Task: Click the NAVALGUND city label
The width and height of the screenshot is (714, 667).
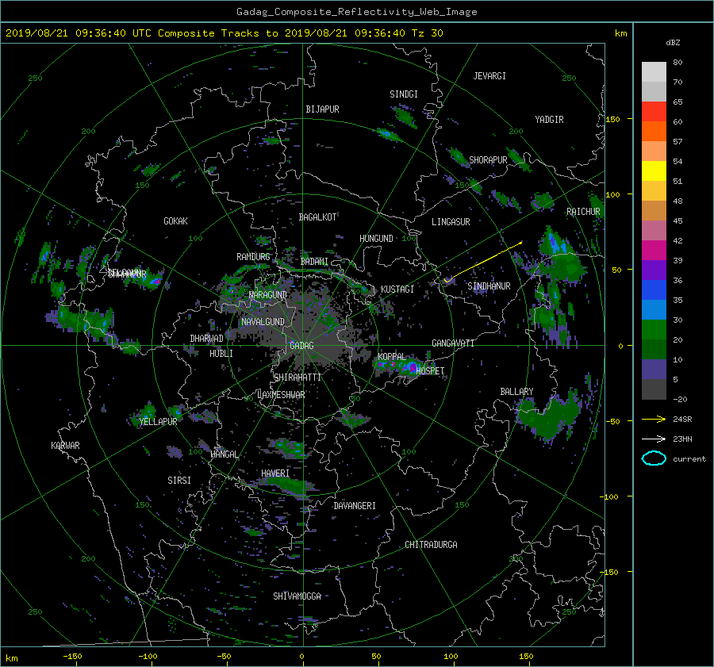Action: (x=263, y=322)
